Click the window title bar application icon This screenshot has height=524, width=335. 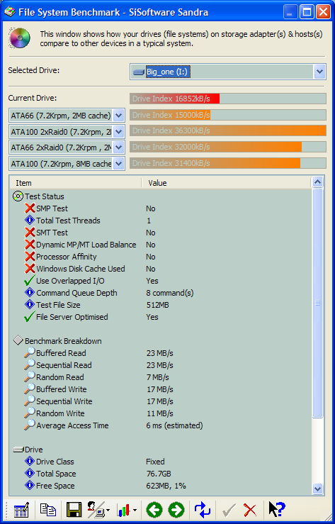pos(10,12)
